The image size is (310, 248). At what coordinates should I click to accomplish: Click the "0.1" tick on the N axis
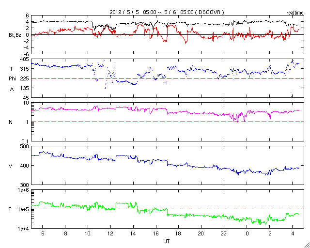(25, 141)
